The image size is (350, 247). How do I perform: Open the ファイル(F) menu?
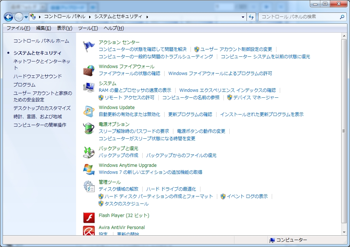18,28
